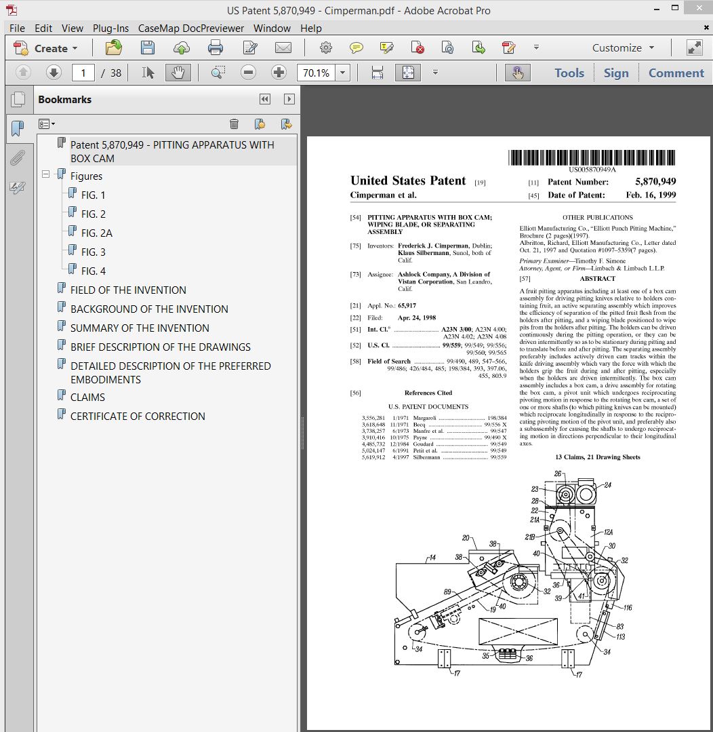This screenshot has height=732, width=713.
Task: Open the zoom level dropdown arrow
Action: click(x=343, y=73)
